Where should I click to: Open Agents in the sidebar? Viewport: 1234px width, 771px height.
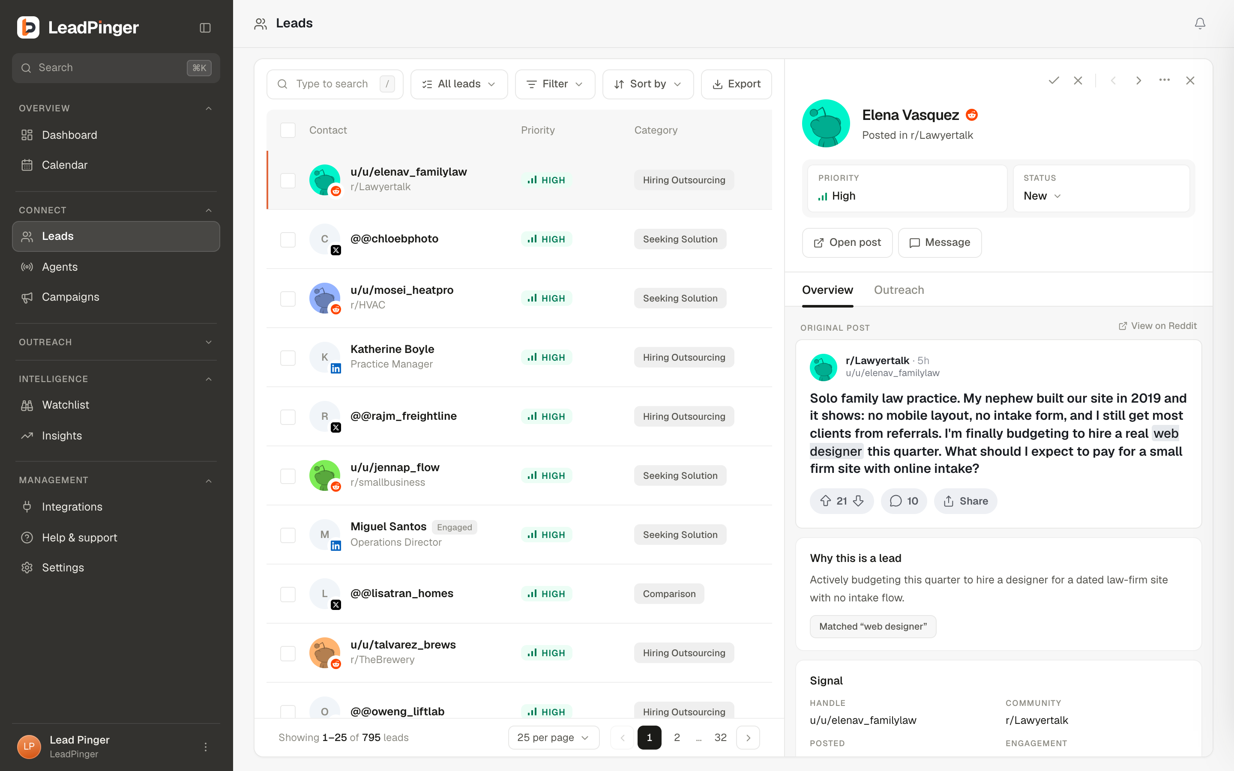coord(116,267)
